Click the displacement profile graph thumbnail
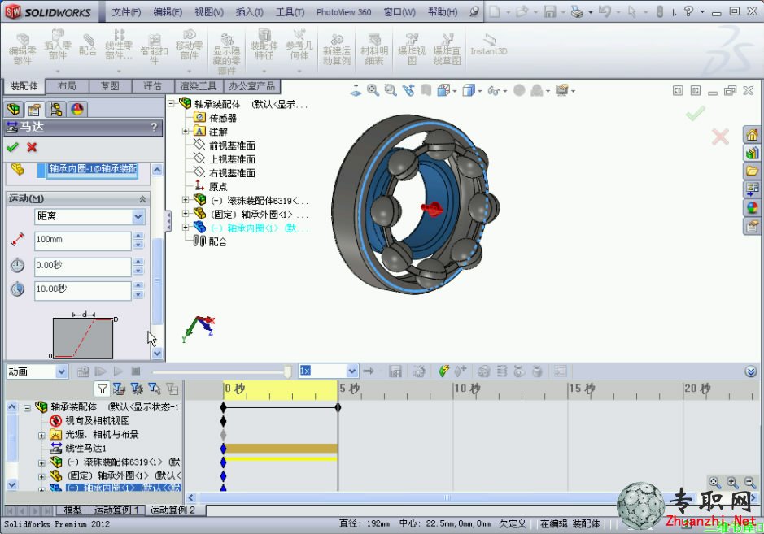 (x=83, y=336)
